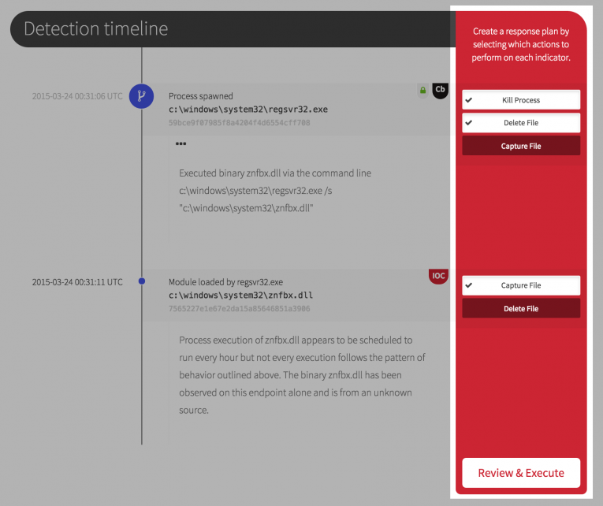Click the 00:31:11 UTC timestamp
Image resolution: width=603 pixels, height=506 pixels.
[77, 281]
